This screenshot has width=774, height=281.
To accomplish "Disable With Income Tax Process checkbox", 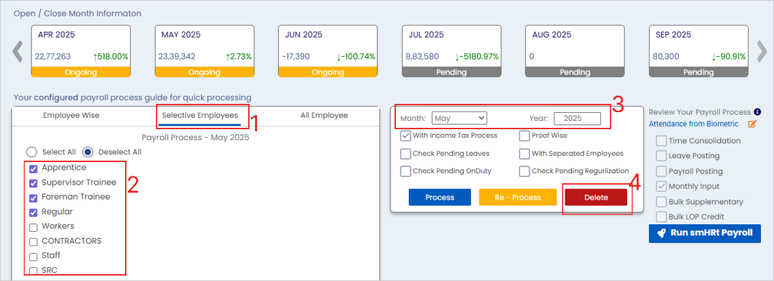I will pos(405,135).
